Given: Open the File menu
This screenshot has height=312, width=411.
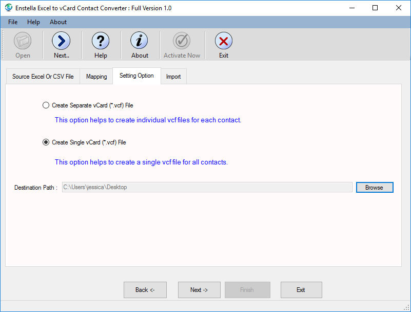Looking at the screenshot, I should point(13,22).
